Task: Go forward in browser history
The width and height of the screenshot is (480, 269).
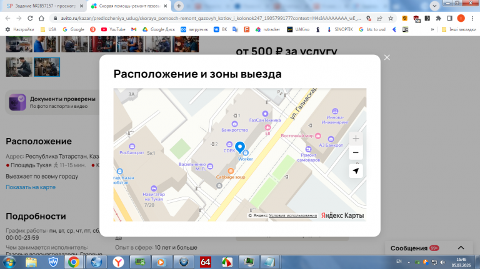Action: tap(19, 18)
